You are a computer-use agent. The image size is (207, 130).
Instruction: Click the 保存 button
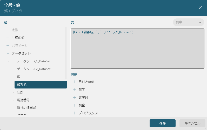tap(163, 123)
